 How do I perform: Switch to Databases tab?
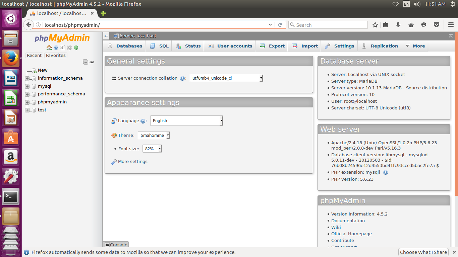coord(125,46)
